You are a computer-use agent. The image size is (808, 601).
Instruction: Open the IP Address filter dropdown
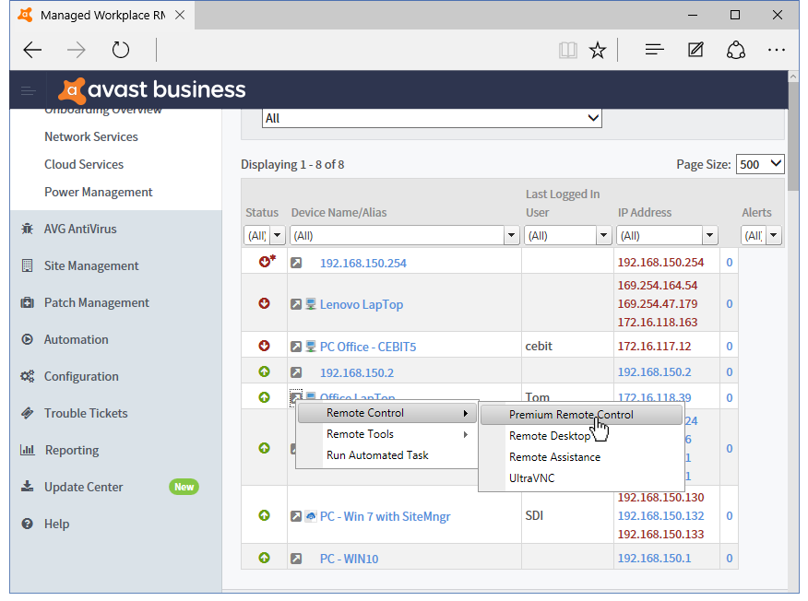coord(708,236)
